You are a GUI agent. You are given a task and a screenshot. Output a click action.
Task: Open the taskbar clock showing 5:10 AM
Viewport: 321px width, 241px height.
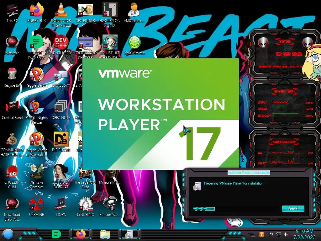point(304,234)
